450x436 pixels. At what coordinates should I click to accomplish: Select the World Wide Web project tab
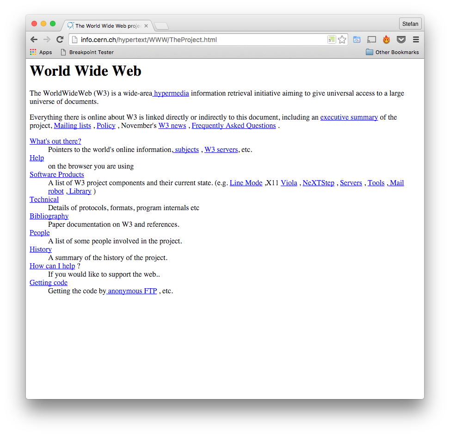[x=108, y=26]
